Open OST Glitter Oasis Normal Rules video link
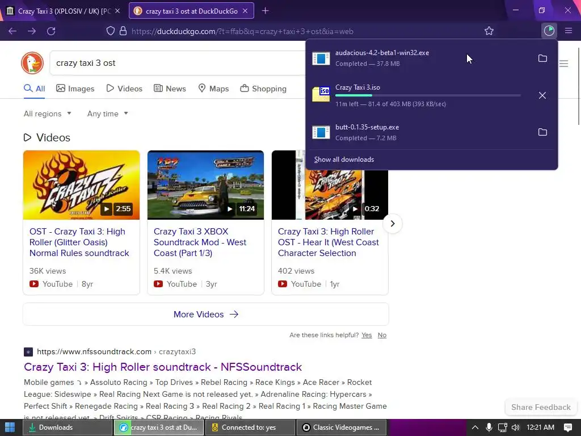This screenshot has height=436, width=581. click(79, 242)
